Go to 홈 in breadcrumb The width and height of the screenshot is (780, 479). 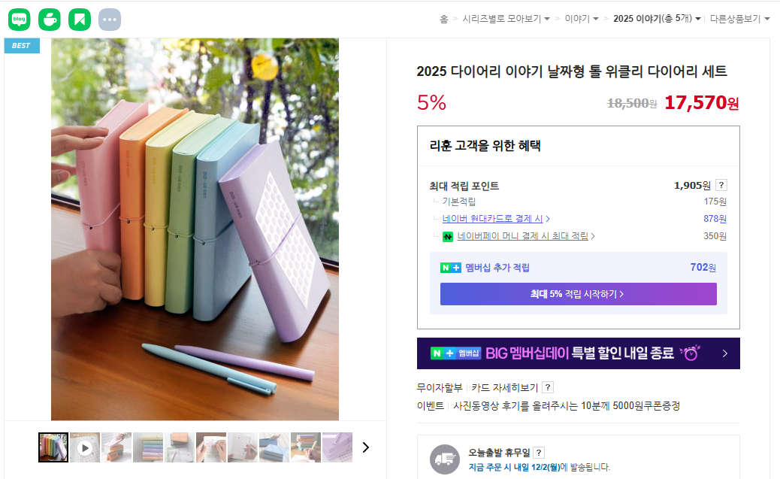pyautogui.click(x=443, y=19)
